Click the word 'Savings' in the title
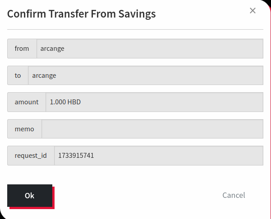Viewport: 271px width, 219px height. pyautogui.click(x=137, y=14)
